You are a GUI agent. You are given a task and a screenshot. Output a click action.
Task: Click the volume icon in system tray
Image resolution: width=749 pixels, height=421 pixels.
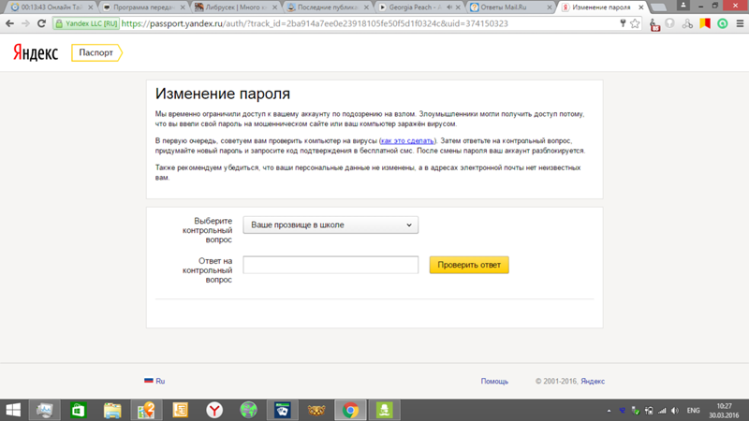676,410
